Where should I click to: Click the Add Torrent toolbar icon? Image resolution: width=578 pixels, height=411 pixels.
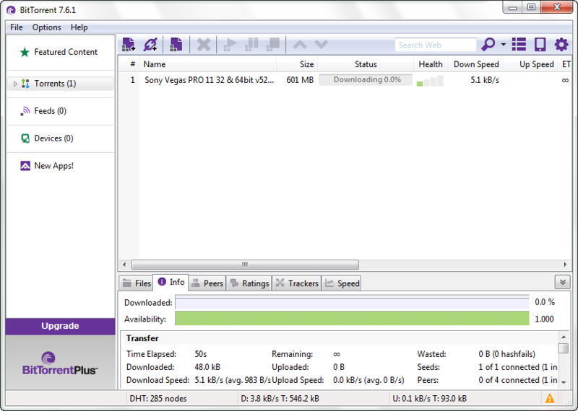[x=129, y=45]
